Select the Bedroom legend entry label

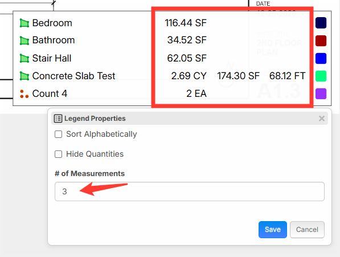(x=52, y=23)
